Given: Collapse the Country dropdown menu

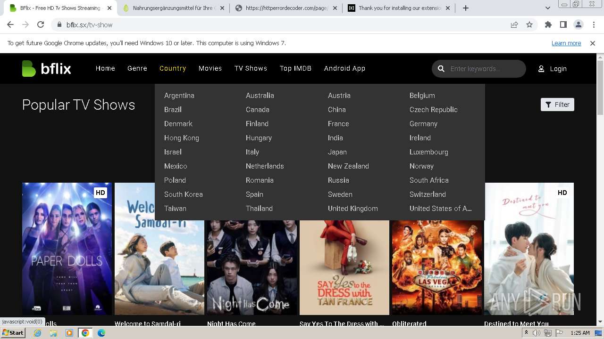Looking at the screenshot, I should click(x=173, y=68).
